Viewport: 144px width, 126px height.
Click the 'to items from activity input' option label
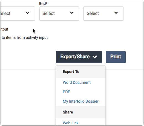(x=25, y=38)
